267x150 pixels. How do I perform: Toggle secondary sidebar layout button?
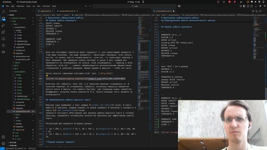click(252, 6)
